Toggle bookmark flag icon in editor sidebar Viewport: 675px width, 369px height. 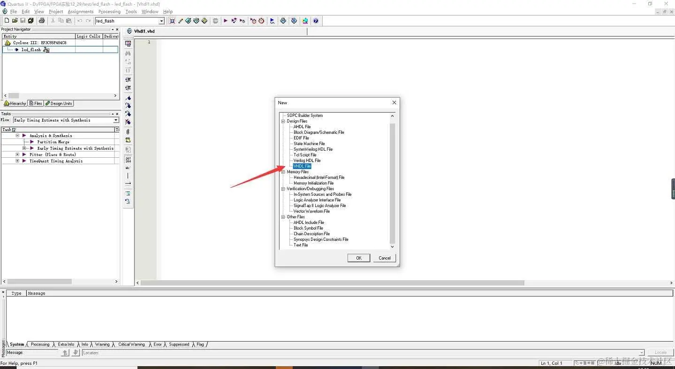pyautogui.click(x=128, y=98)
